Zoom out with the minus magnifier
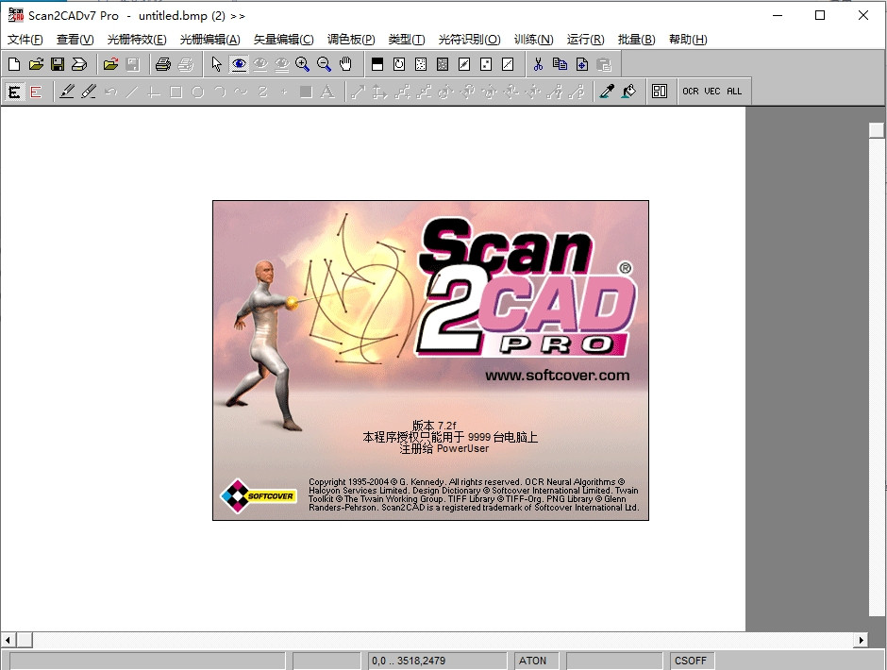887x670 pixels. [325, 64]
